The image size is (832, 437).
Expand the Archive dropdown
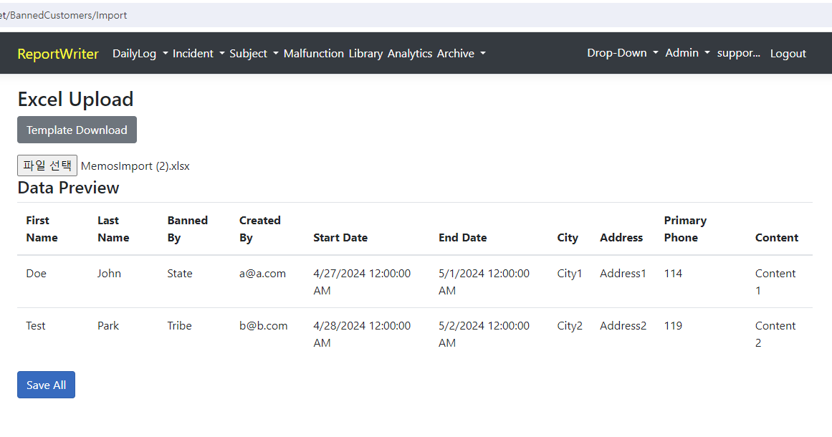coord(456,53)
